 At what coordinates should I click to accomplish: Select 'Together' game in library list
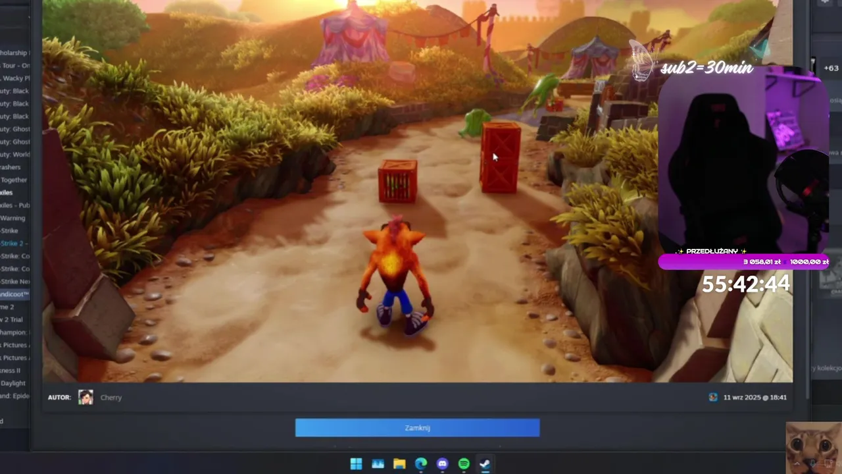coord(14,180)
